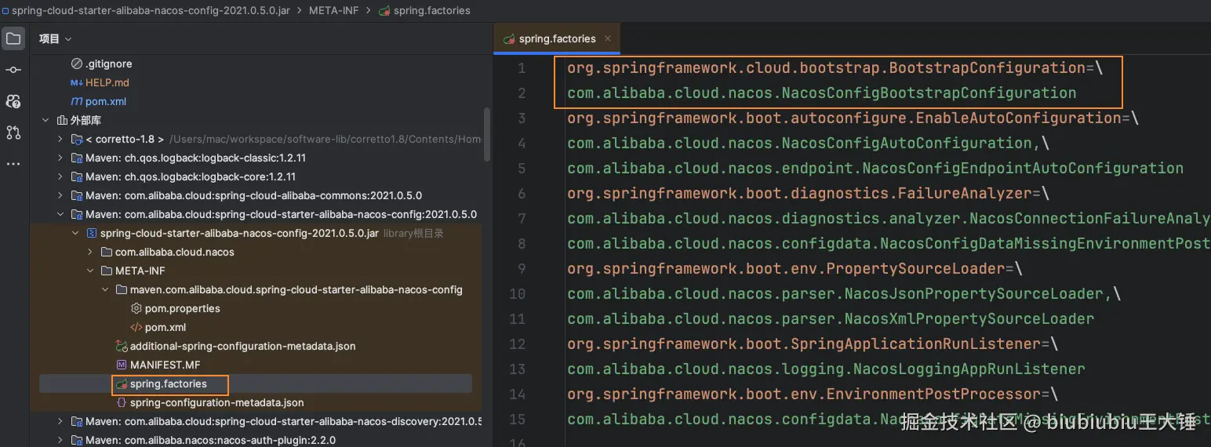Select HELP.md in the project tree

tap(107, 82)
